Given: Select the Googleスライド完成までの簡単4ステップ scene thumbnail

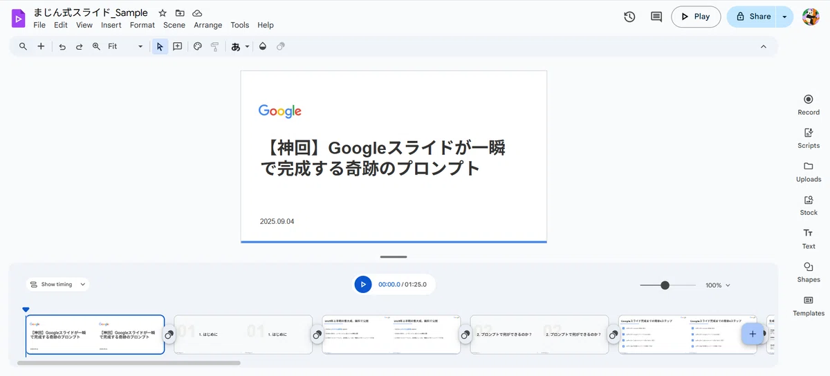Looking at the screenshot, I should pos(688,335).
